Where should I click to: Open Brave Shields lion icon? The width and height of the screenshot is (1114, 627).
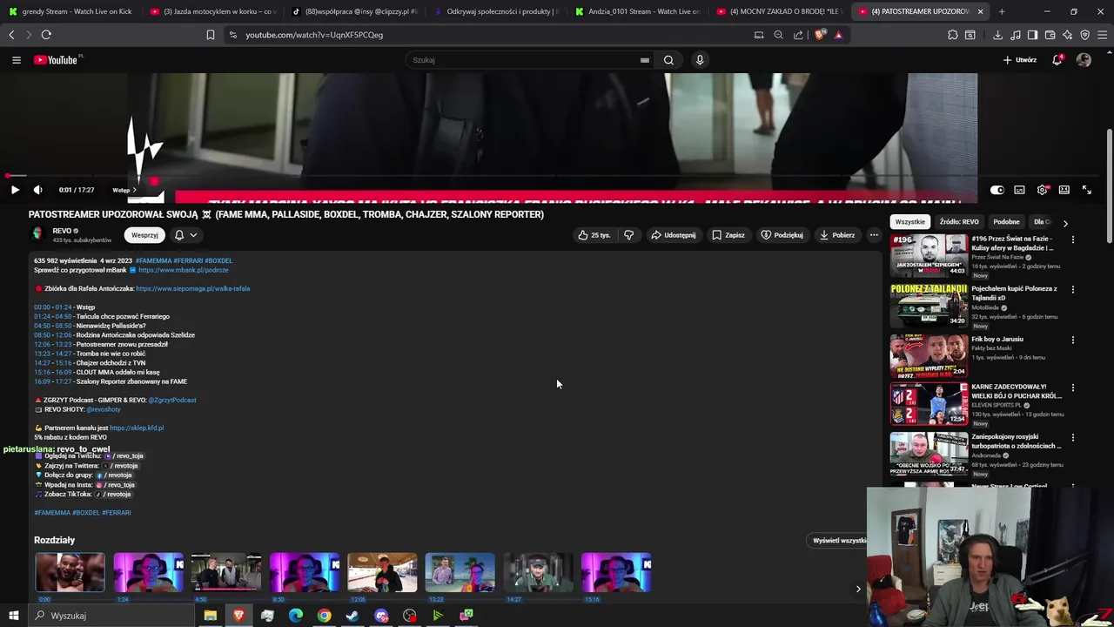[x=820, y=35]
